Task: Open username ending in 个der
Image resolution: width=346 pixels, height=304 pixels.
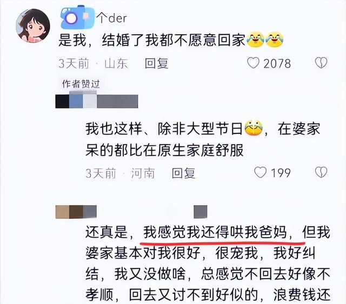Action: click(94, 18)
